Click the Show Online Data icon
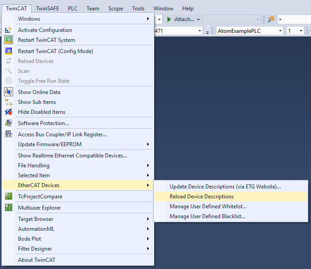The height and width of the screenshot is (269, 311). click(x=9, y=92)
